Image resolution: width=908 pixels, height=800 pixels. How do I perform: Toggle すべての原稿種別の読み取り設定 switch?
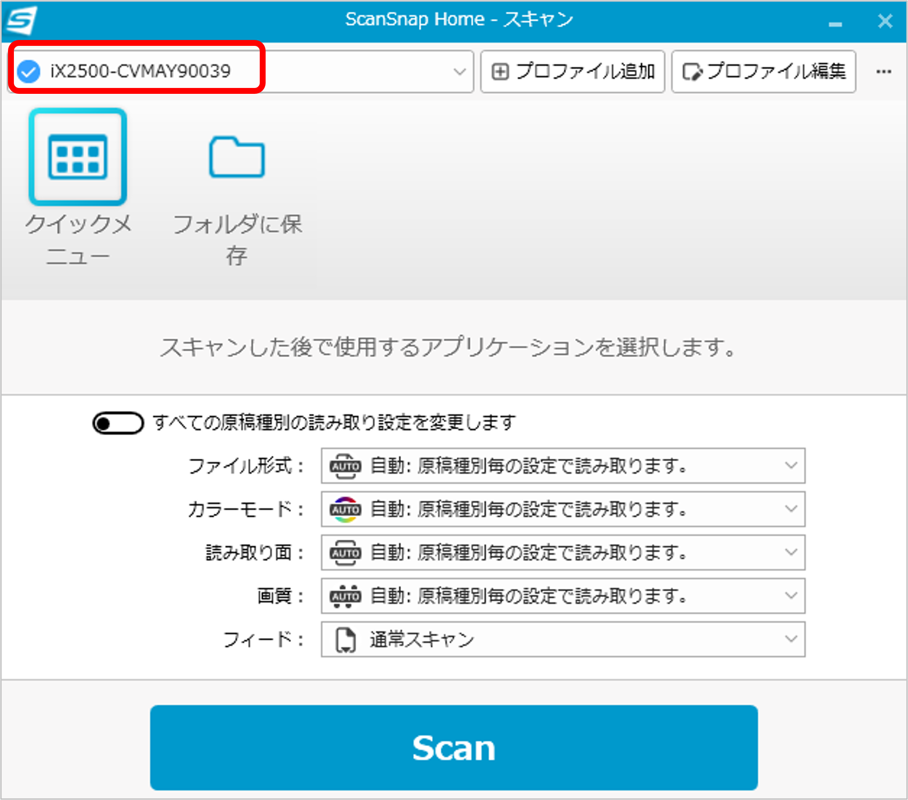click(118, 423)
